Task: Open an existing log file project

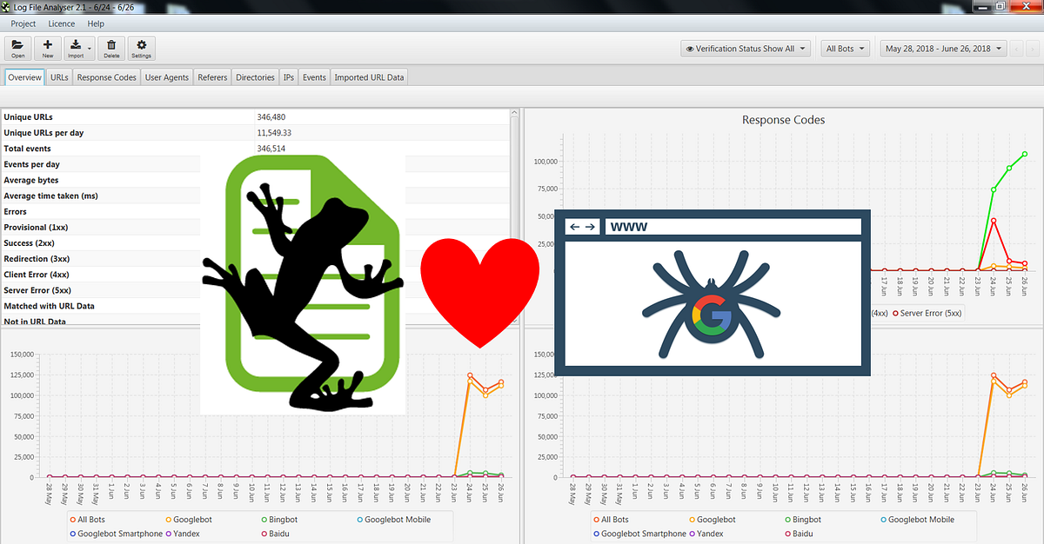Action: [x=17, y=49]
